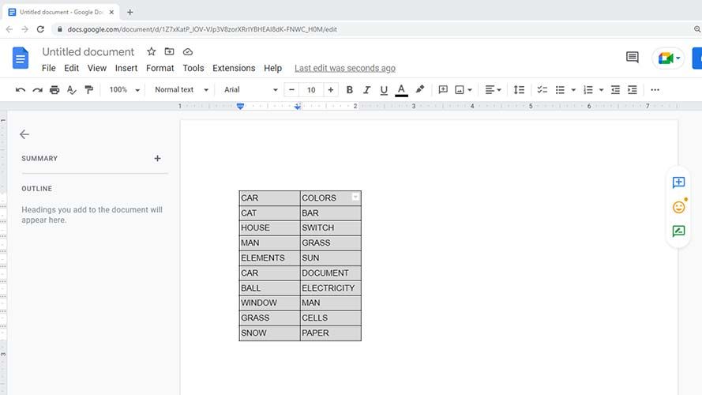
Task: Open the highlight color tool
Action: [419, 89]
